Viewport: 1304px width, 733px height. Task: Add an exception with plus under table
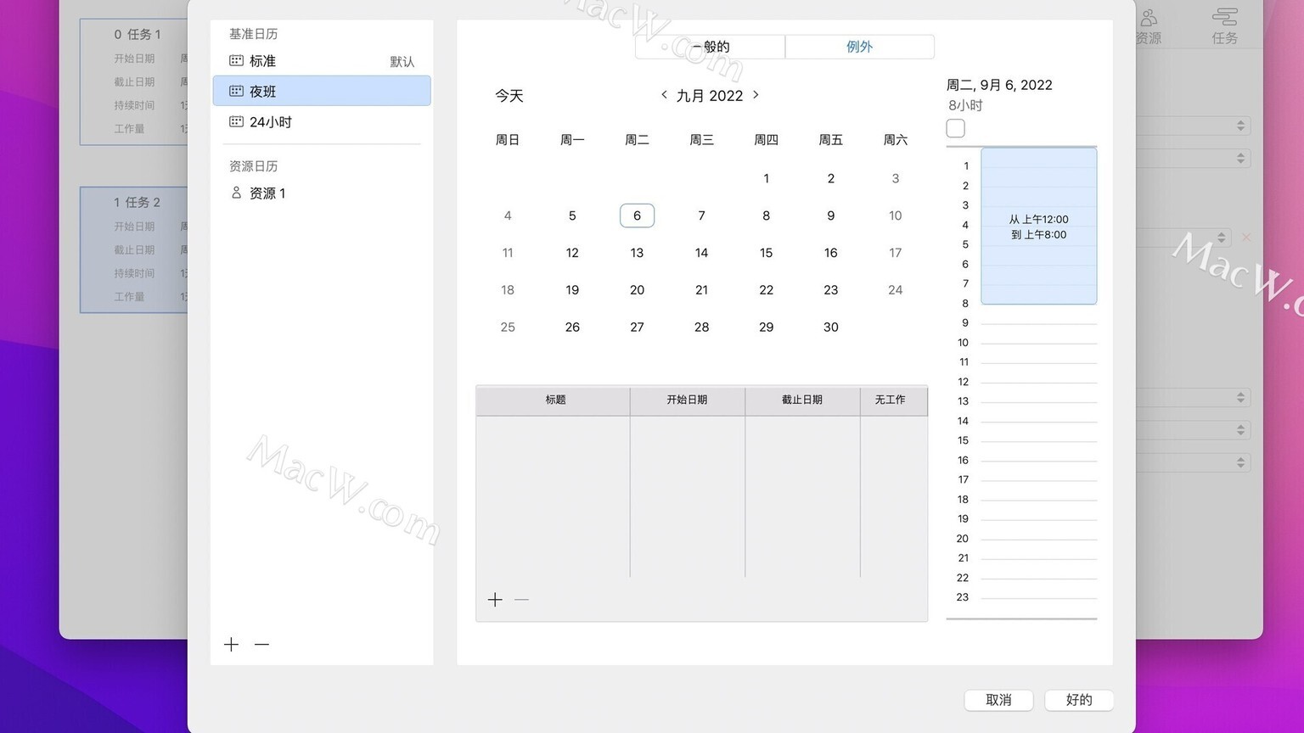495,600
